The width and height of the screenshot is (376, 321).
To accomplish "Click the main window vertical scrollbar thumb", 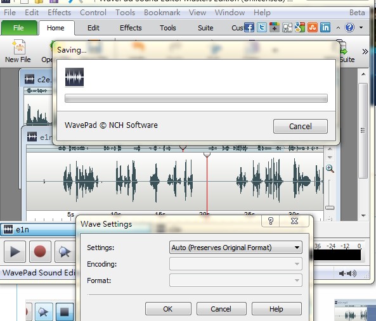I will tap(363, 130).
